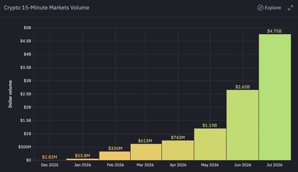298x172 pixels.
Task: Click the $4.75B value label
Action: [x=274, y=31]
